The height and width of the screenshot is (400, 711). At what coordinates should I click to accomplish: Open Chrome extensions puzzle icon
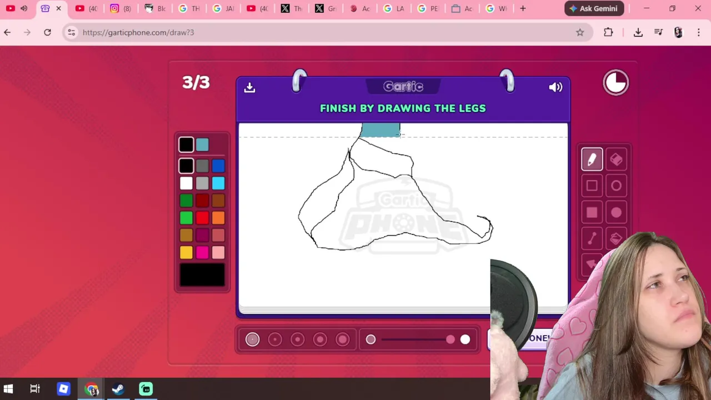[608, 32]
